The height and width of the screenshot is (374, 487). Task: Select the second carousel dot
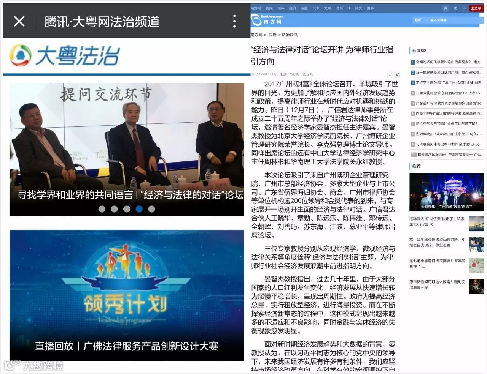(x=114, y=209)
